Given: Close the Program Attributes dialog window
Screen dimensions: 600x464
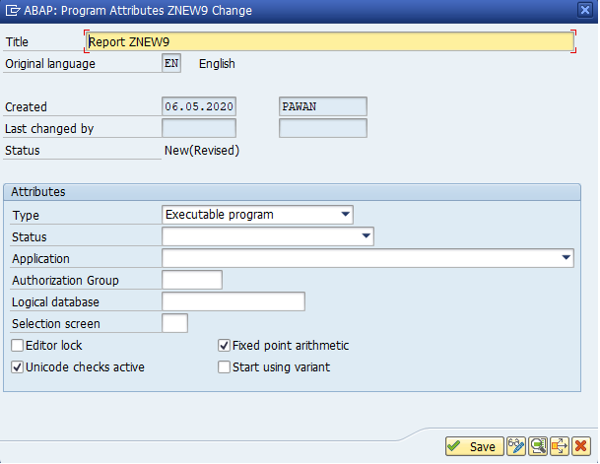Looking at the screenshot, I should coord(585,10).
